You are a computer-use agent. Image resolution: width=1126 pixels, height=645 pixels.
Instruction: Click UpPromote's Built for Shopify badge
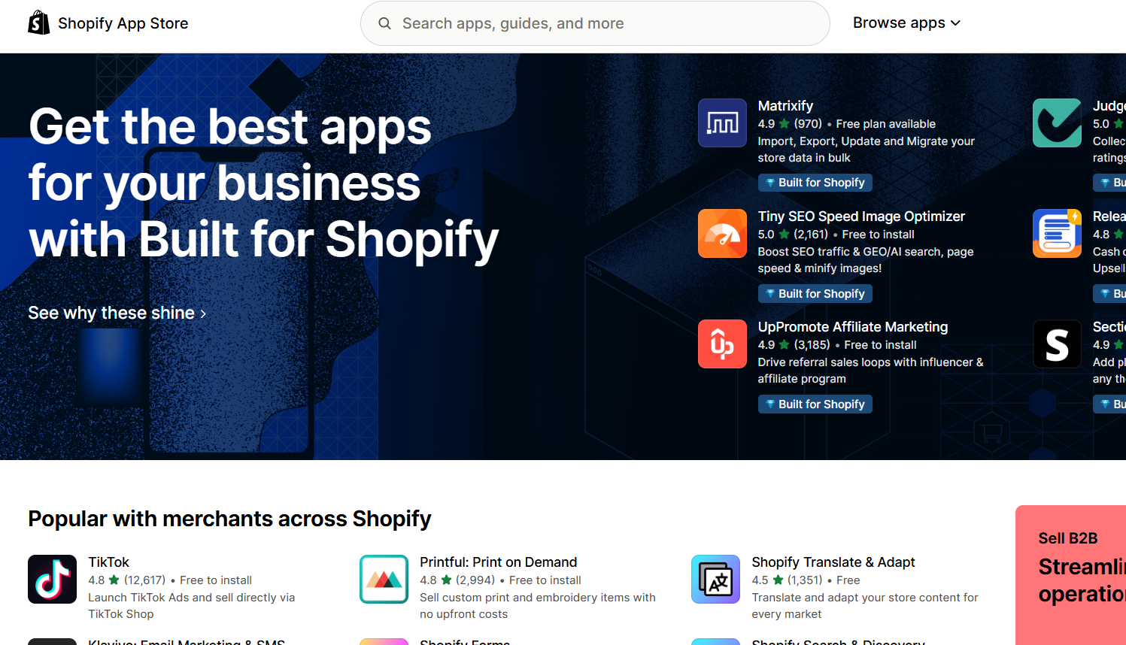tap(815, 404)
